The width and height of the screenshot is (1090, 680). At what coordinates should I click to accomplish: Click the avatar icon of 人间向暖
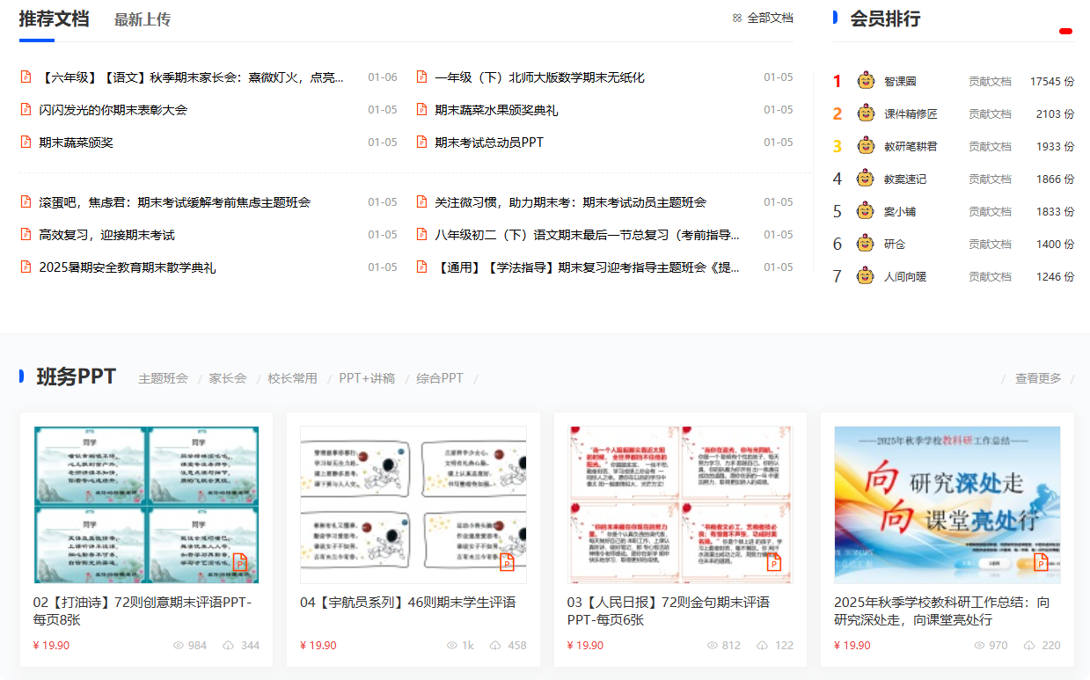coord(863,275)
